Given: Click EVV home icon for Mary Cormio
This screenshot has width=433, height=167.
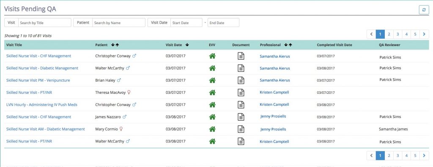Looking at the screenshot, I should pyautogui.click(x=212, y=129).
